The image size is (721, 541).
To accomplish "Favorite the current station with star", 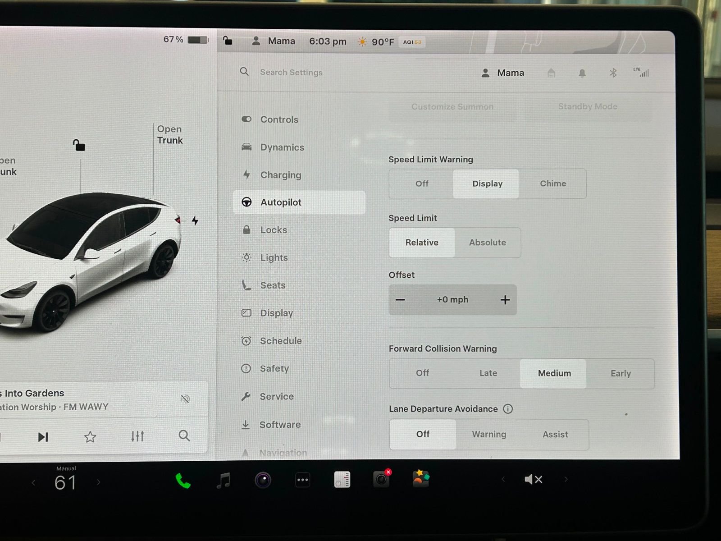I will point(90,437).
